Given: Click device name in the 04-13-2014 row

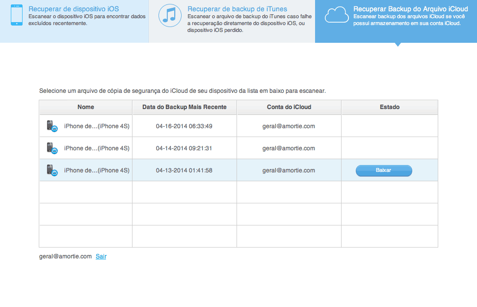Looking at the screenshot, I should tap(97, 170).
